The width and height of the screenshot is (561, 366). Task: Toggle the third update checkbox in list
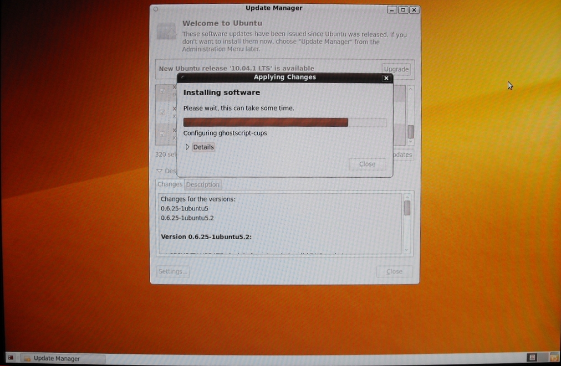162,134
